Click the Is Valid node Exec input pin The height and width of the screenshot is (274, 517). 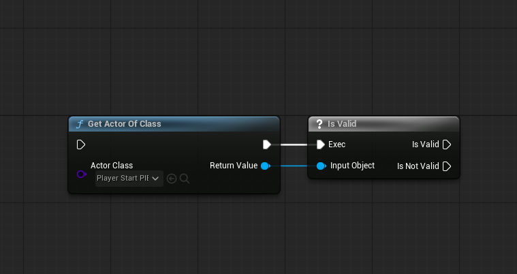point(321,144)
